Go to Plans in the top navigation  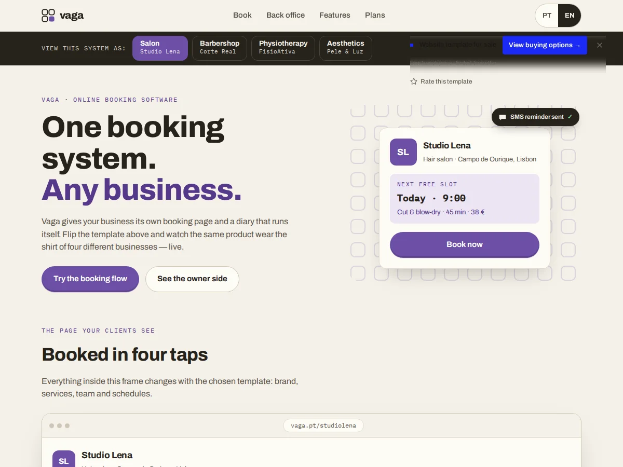(375, 15)
